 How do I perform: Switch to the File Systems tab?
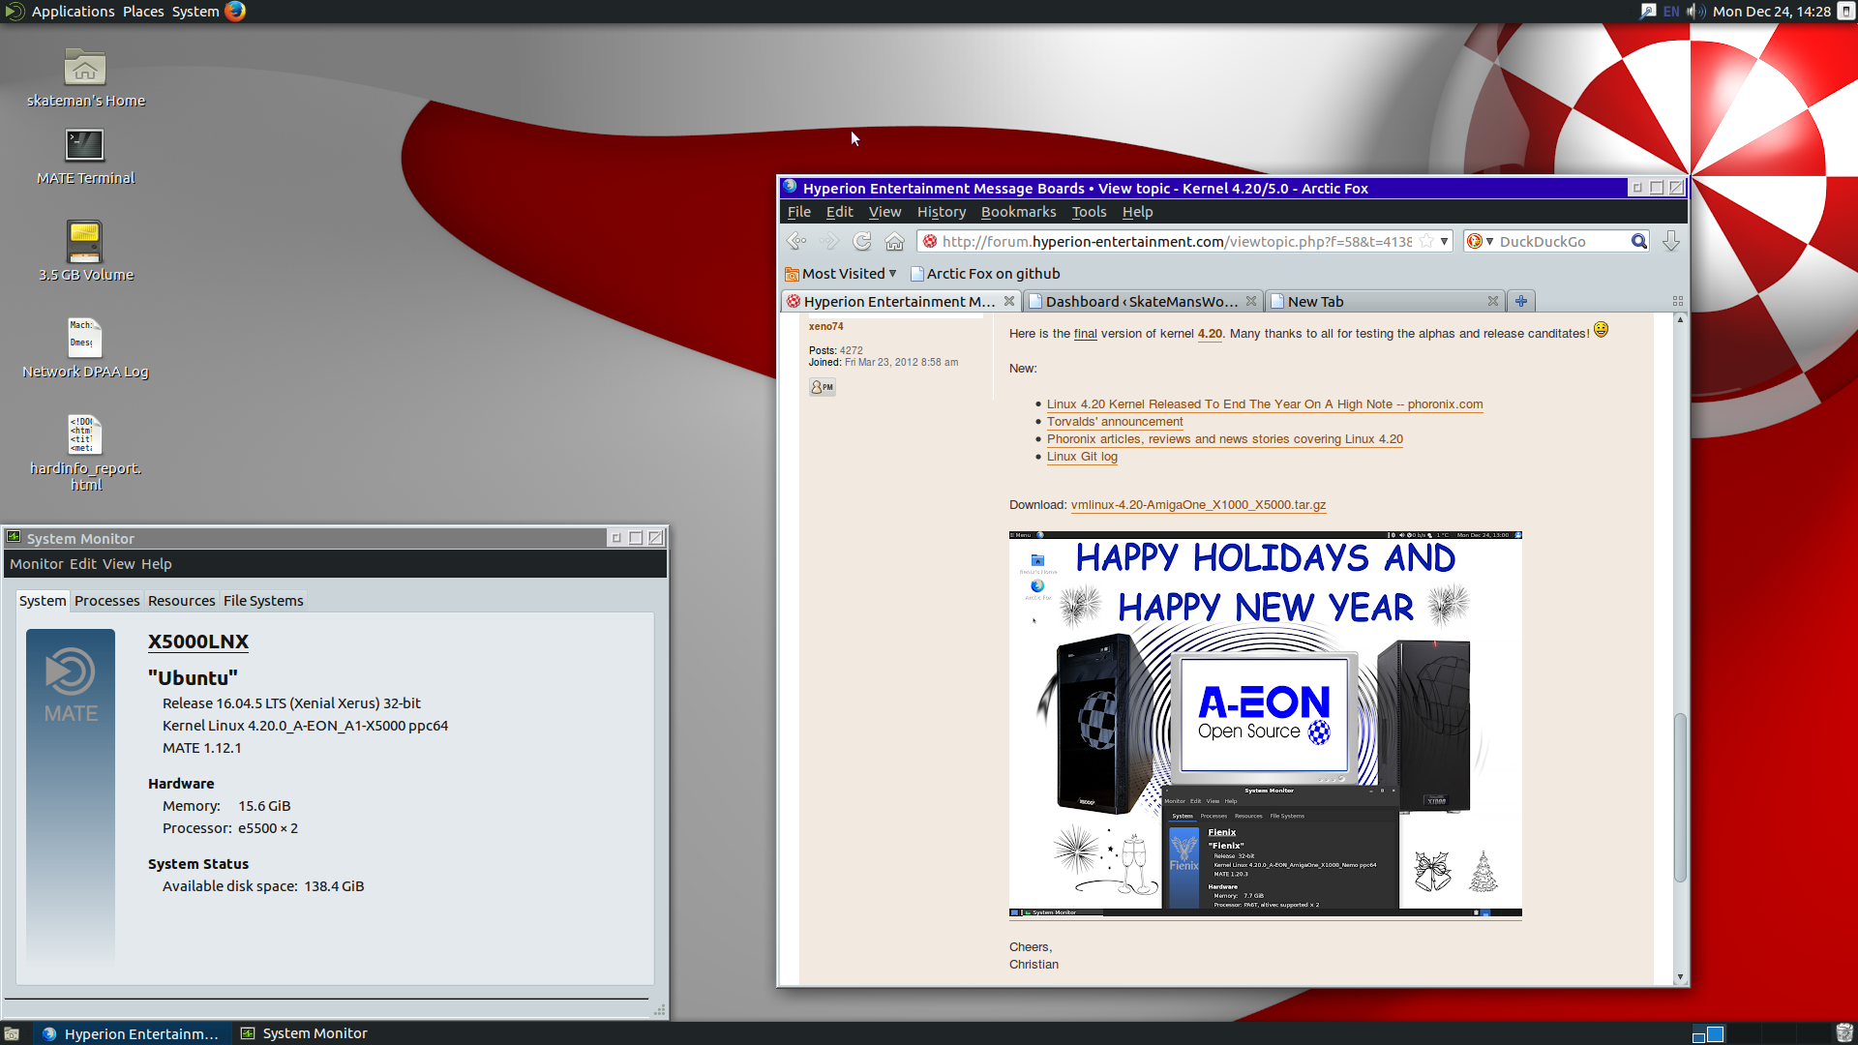tap(263, 601)
